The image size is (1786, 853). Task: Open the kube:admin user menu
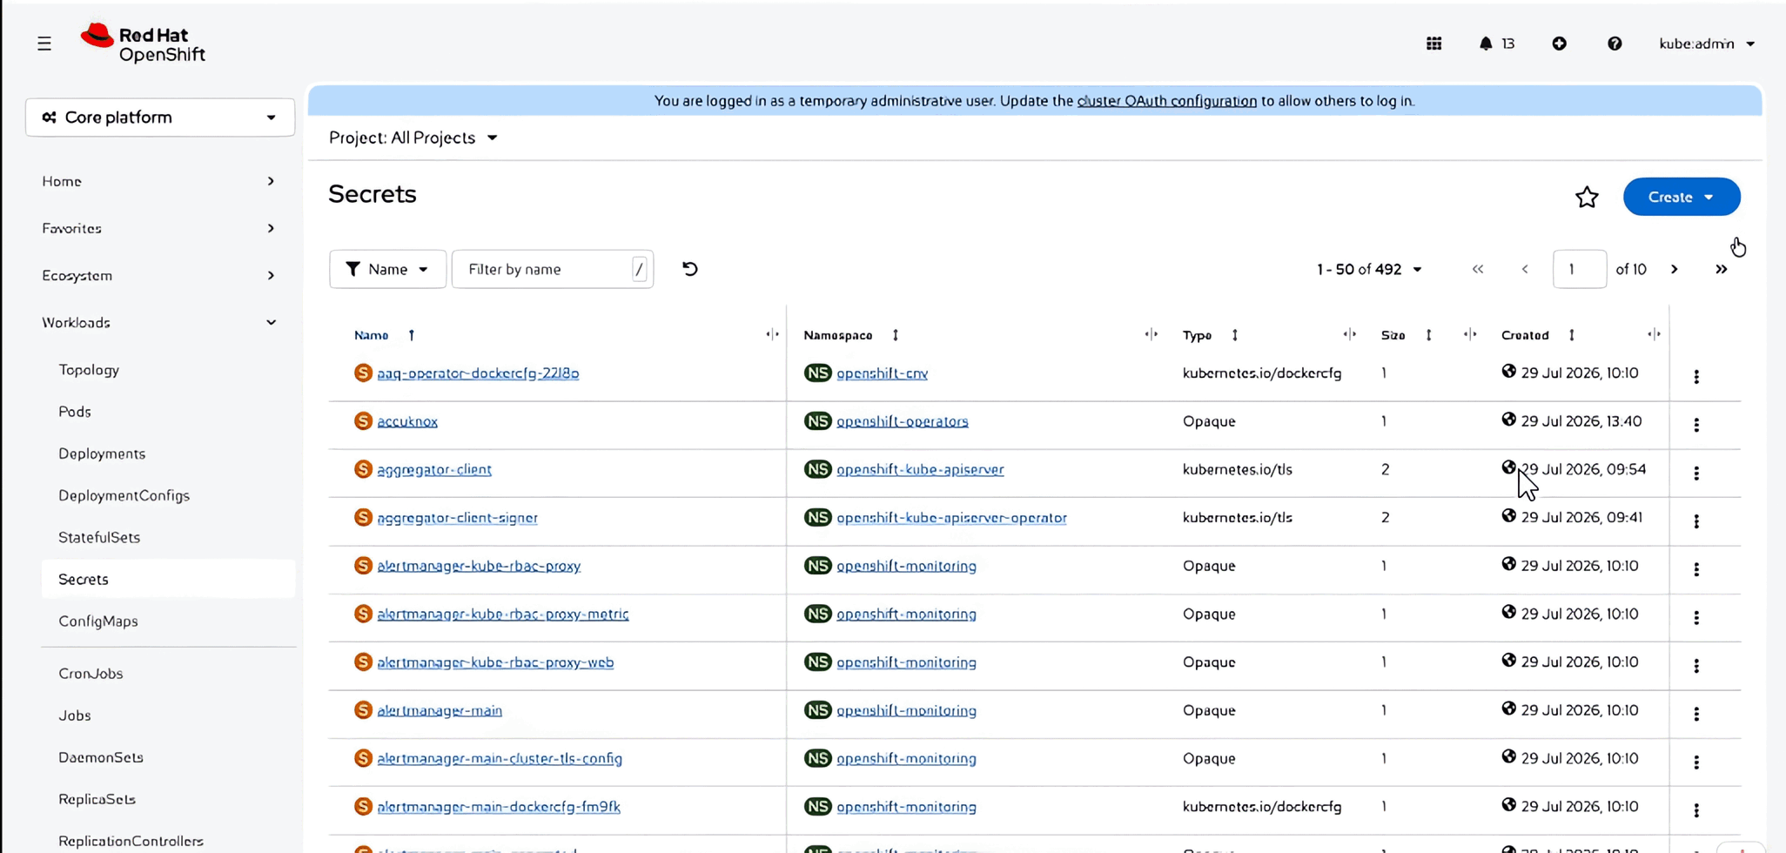(1707, 44)
